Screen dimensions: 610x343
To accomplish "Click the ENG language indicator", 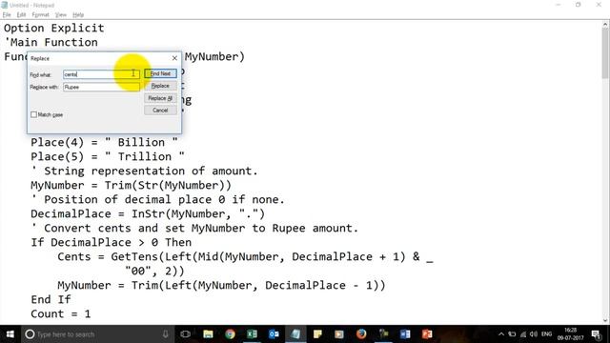I will 546,334.
